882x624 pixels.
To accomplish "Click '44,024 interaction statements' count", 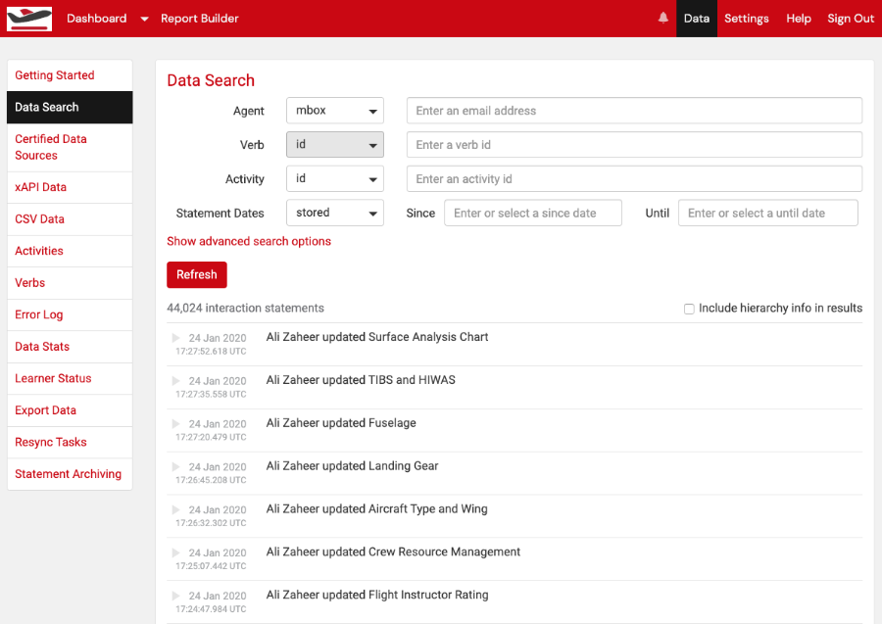I will click(x=245, y=308).
